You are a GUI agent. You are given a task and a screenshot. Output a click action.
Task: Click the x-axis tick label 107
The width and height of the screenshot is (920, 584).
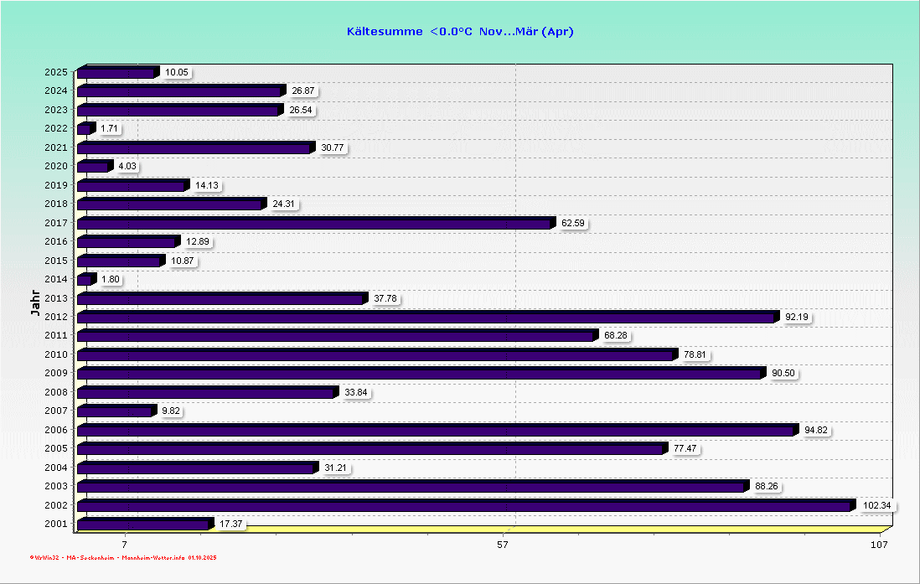point(878,545)
